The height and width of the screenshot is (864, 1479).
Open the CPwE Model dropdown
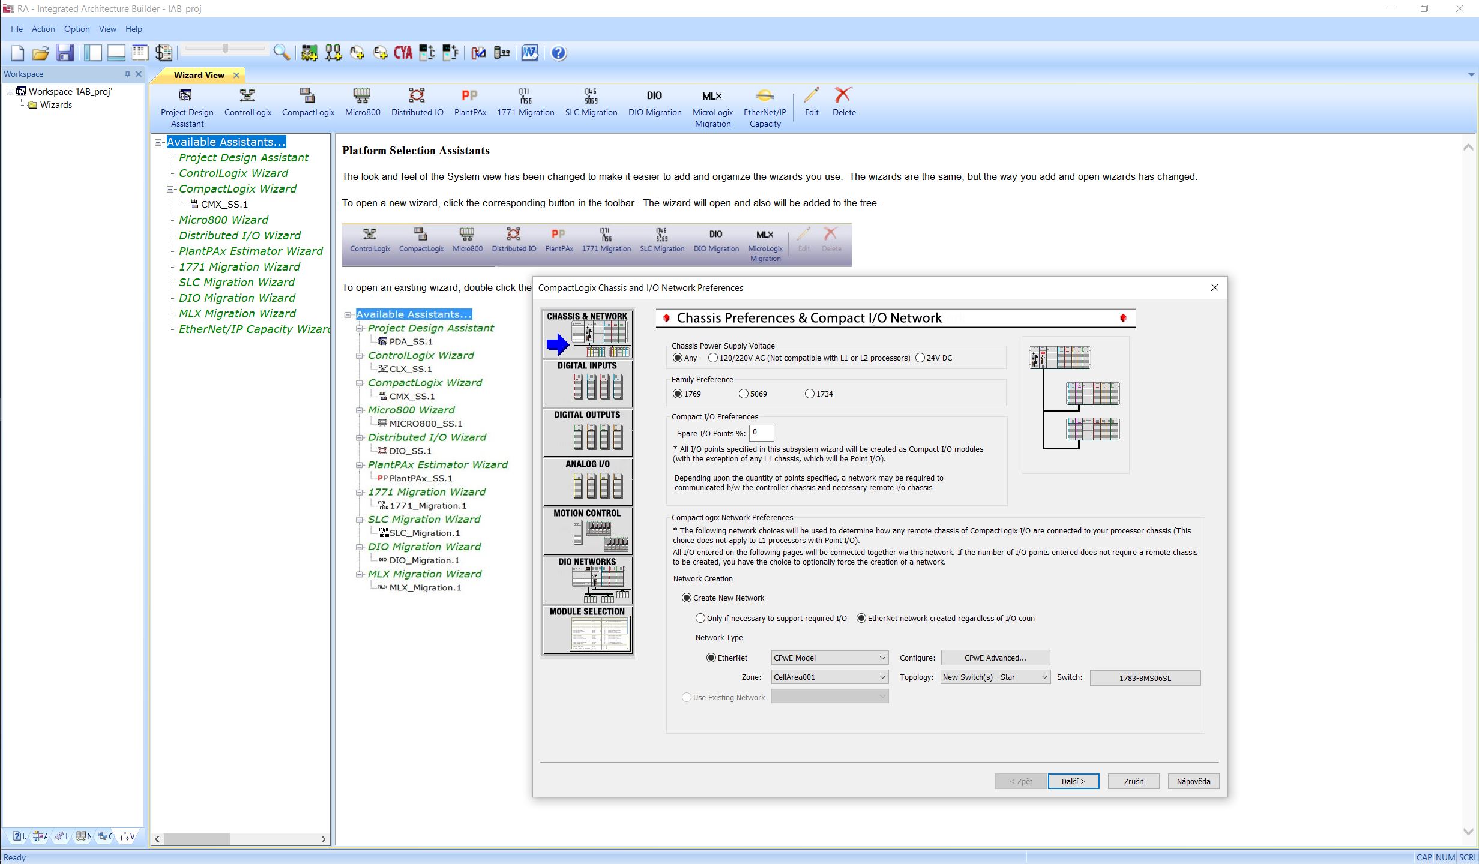click(830, 658)
